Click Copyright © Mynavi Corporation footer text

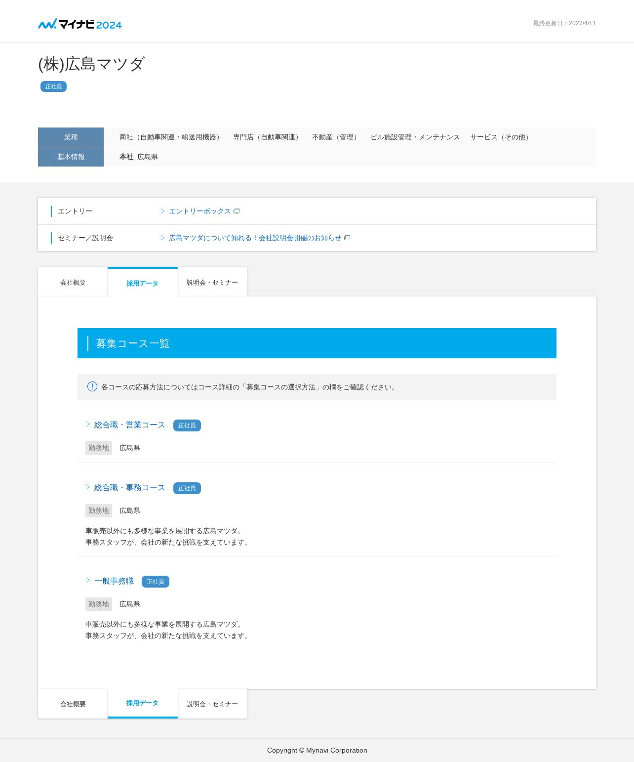[317, 750]
